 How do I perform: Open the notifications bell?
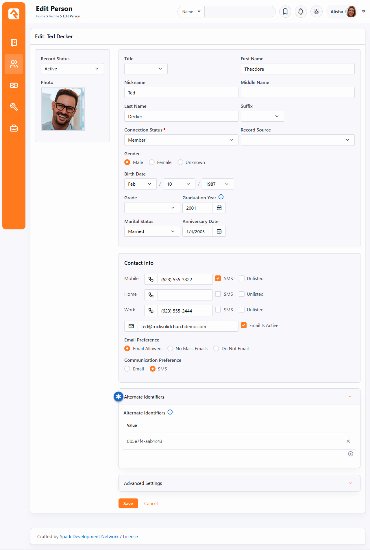pyautogui.click(x=301, y=12)
